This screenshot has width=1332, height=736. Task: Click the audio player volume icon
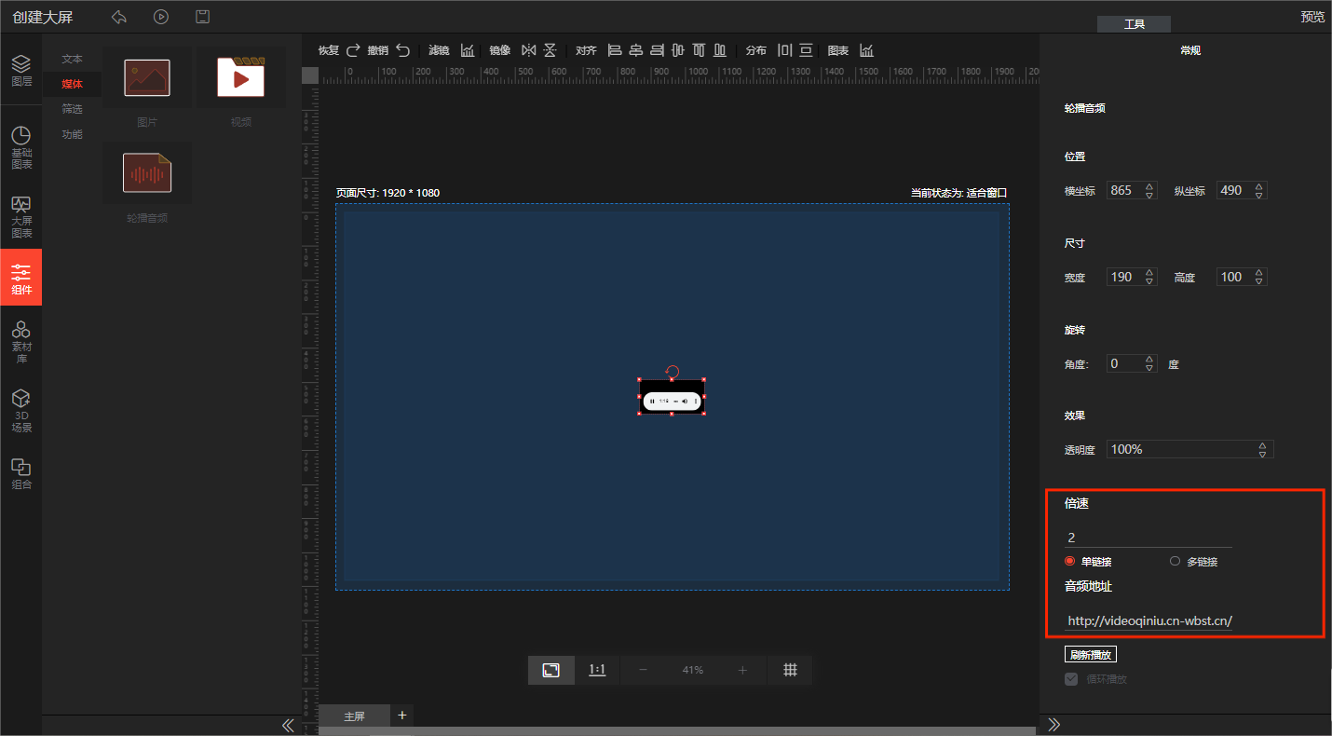[x=685, y=401]
